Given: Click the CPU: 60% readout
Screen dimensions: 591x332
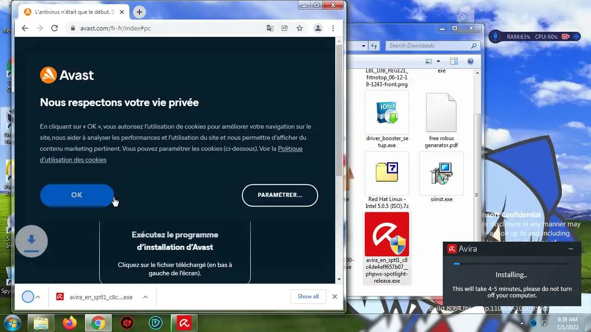Looking at the screenshot, I should [546, 36].
